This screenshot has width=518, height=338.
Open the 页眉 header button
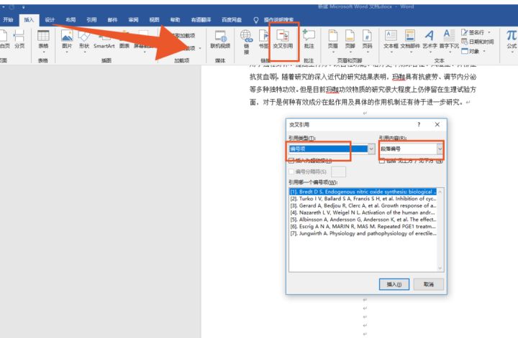(333, 41)
